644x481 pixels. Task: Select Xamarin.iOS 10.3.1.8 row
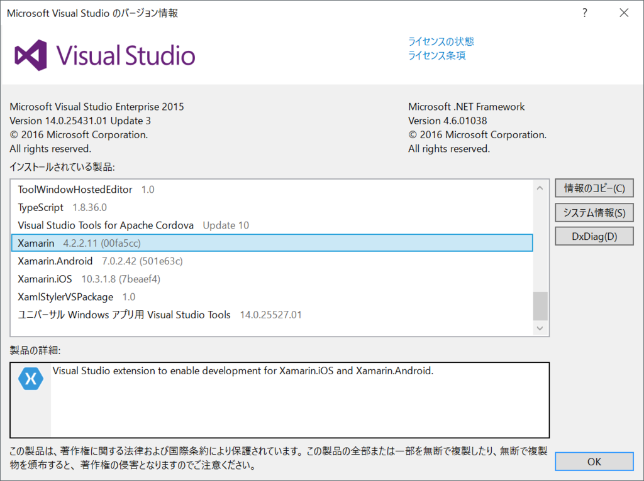(x=272, y=279)
